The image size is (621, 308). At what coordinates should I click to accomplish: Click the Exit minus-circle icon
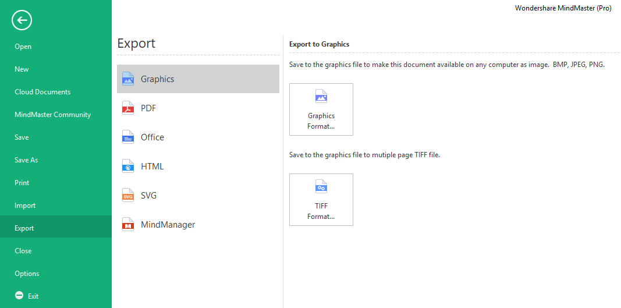(x=19, y=295)
